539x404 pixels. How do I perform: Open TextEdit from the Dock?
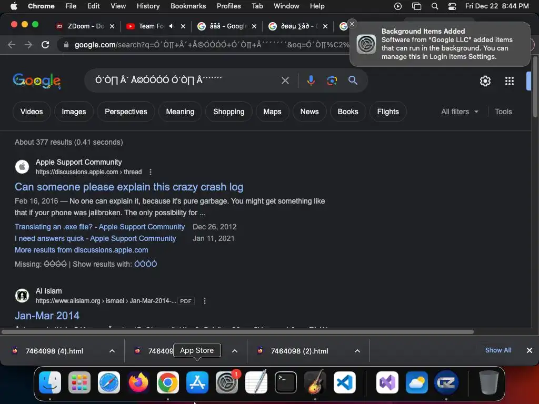256,382
